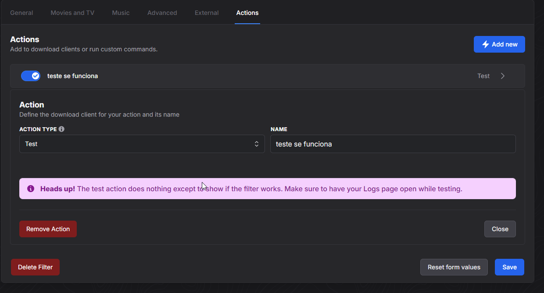Click the 'teste se funciona' action row title

(72, 76)
